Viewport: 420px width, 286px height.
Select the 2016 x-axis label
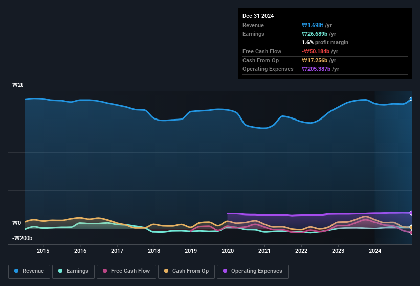point(80,251)
